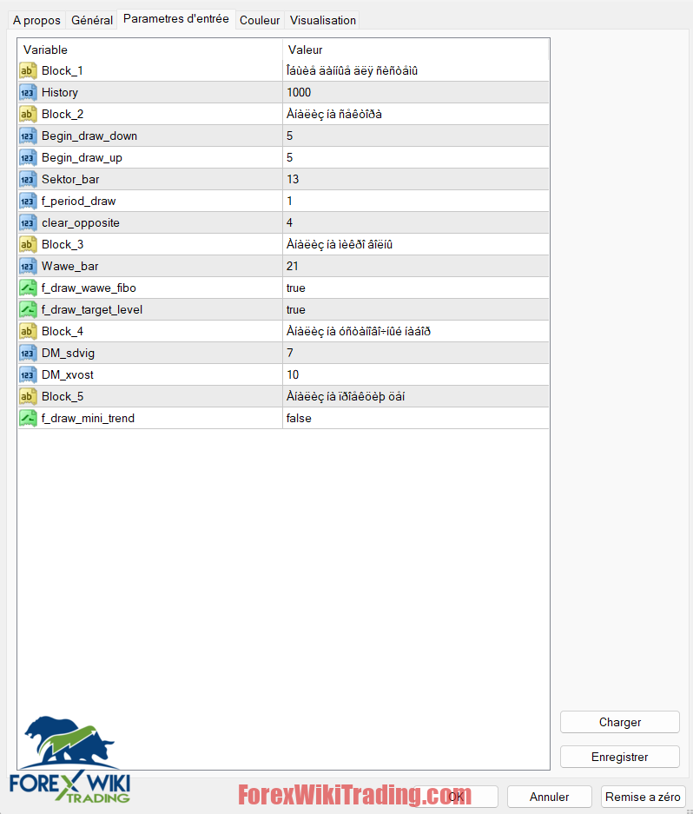This screenshot has width=693, height=814.
Task: Select the f_period_draw variable name
Action: click(79, 202)
